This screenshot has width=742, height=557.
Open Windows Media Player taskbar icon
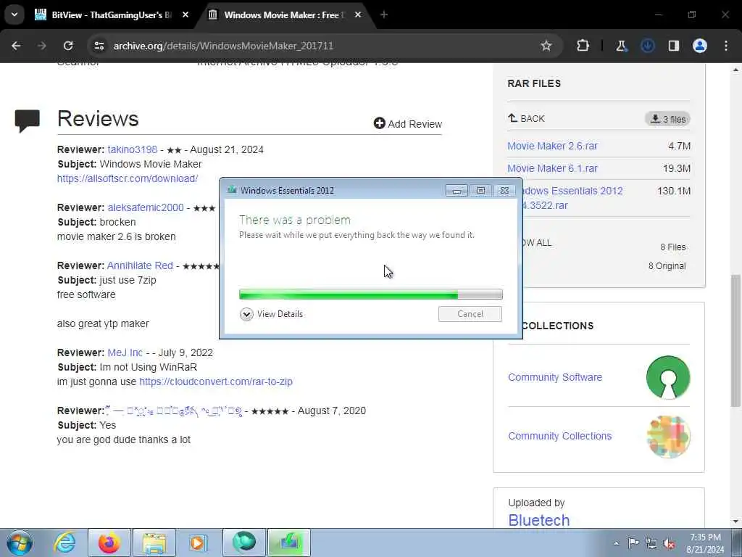tap(198, 542)
